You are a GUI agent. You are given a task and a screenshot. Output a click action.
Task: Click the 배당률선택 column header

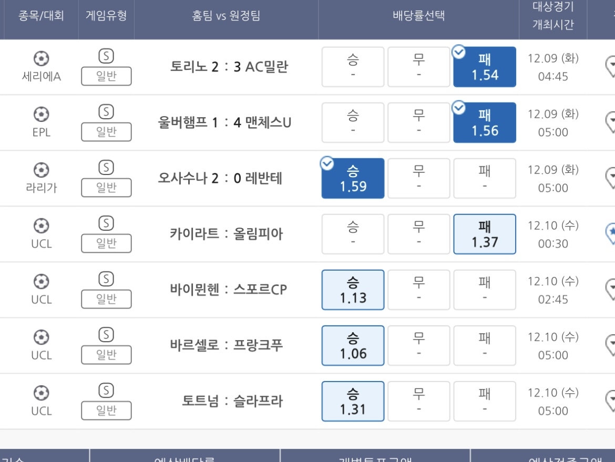pos(418,16)
